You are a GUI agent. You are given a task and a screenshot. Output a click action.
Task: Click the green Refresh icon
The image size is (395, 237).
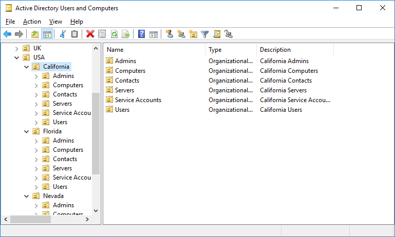(x=114, y=34)
